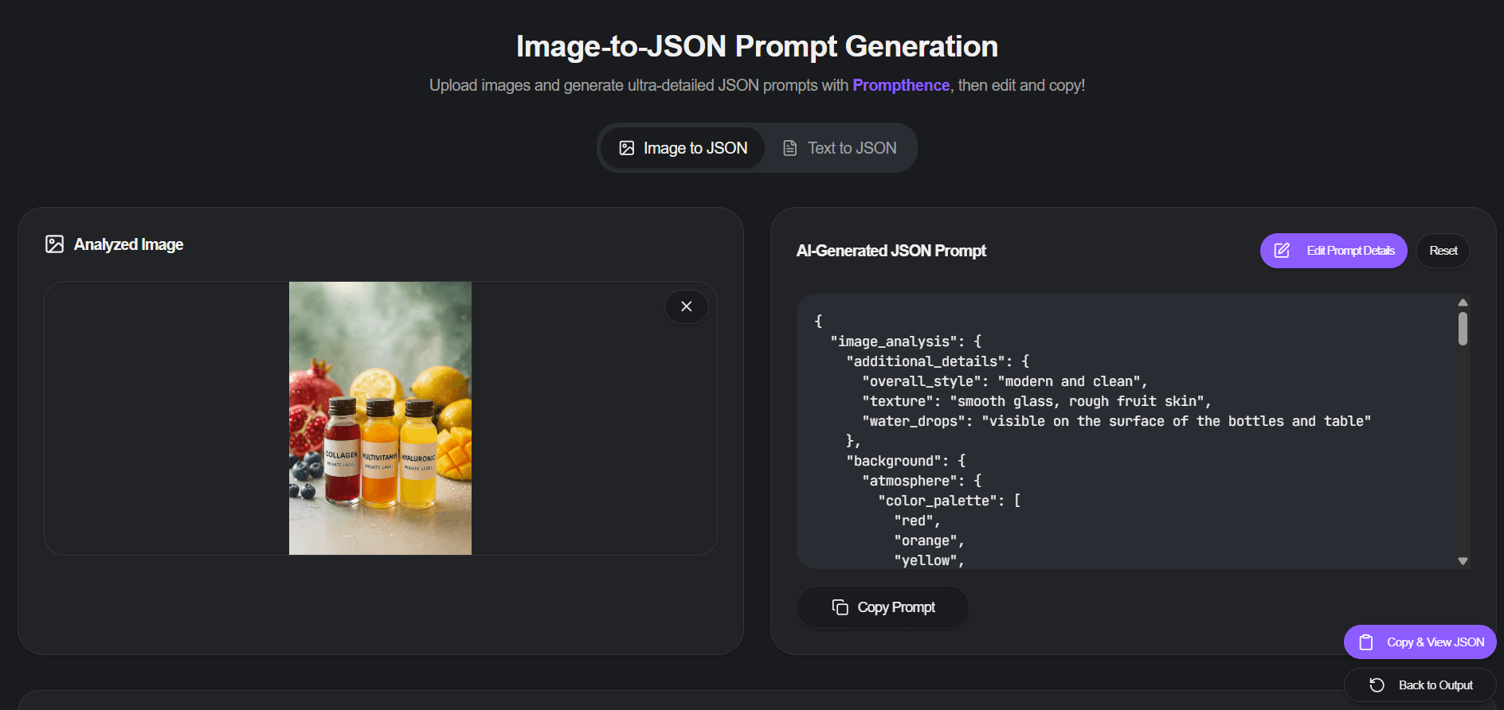This screenshot has height=710, width=1504.
Task: Click the "water_drops" JSON line
Action: coord(1116,421)
